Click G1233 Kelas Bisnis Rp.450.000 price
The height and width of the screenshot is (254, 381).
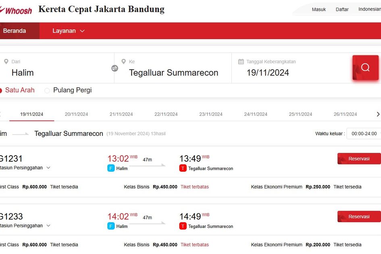tap(165, 245)
